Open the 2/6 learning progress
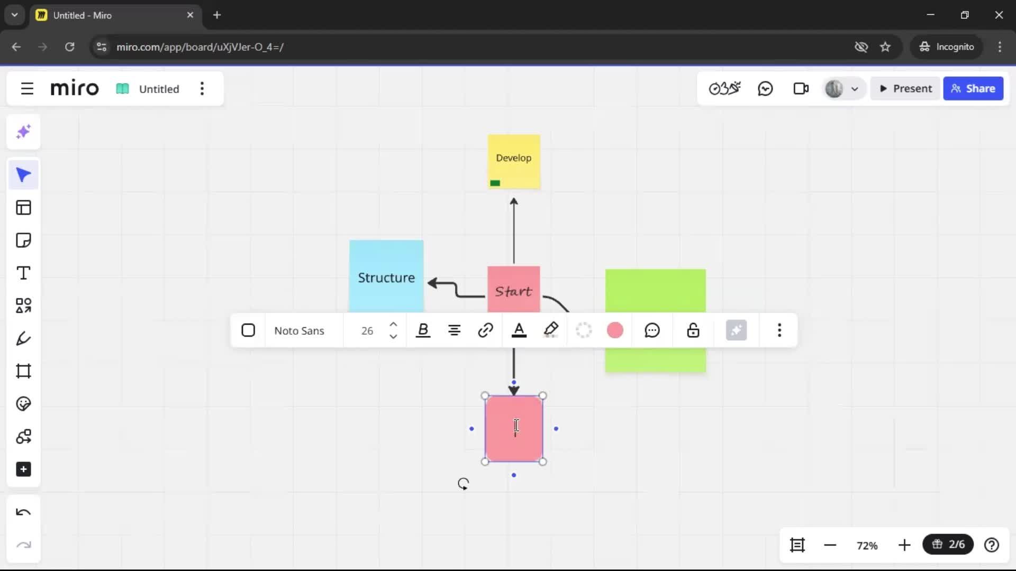Screen dimensions: 1016x571 pyautogui.click(x=948, y=545)
